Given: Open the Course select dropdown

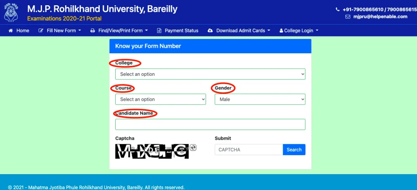Looking at the screenshot, I should click(160, 99).
